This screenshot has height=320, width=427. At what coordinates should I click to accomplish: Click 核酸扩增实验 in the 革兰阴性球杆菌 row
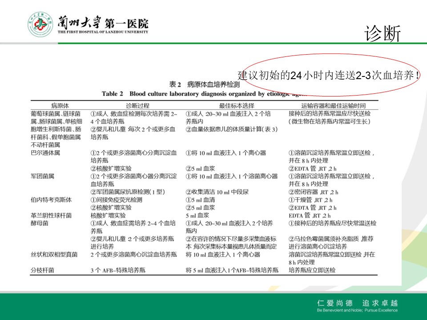[108, 216]
